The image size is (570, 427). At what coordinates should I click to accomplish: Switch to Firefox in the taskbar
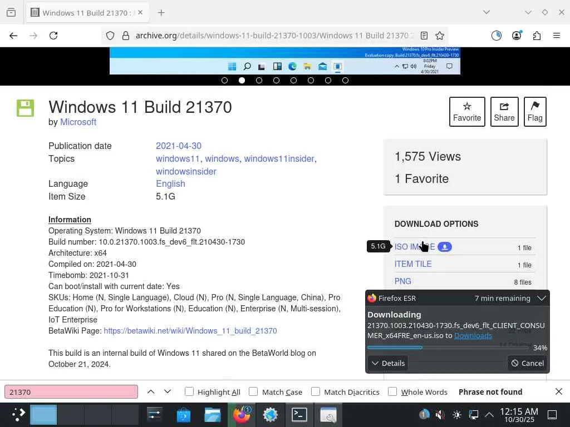242,415
